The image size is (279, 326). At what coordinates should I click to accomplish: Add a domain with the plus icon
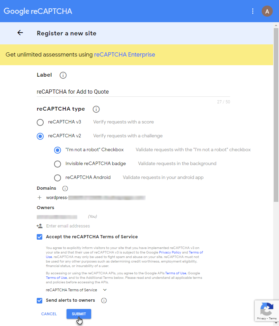pos(40,198)
